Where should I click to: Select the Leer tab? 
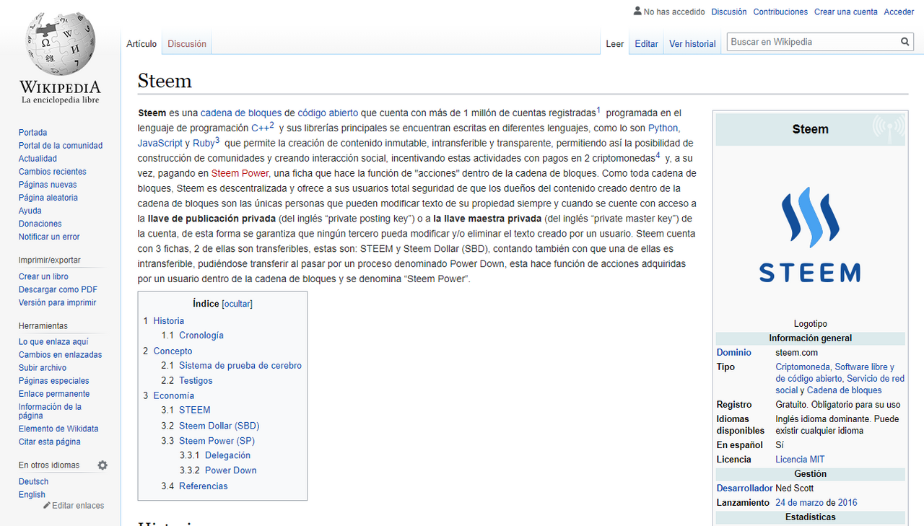615,44
